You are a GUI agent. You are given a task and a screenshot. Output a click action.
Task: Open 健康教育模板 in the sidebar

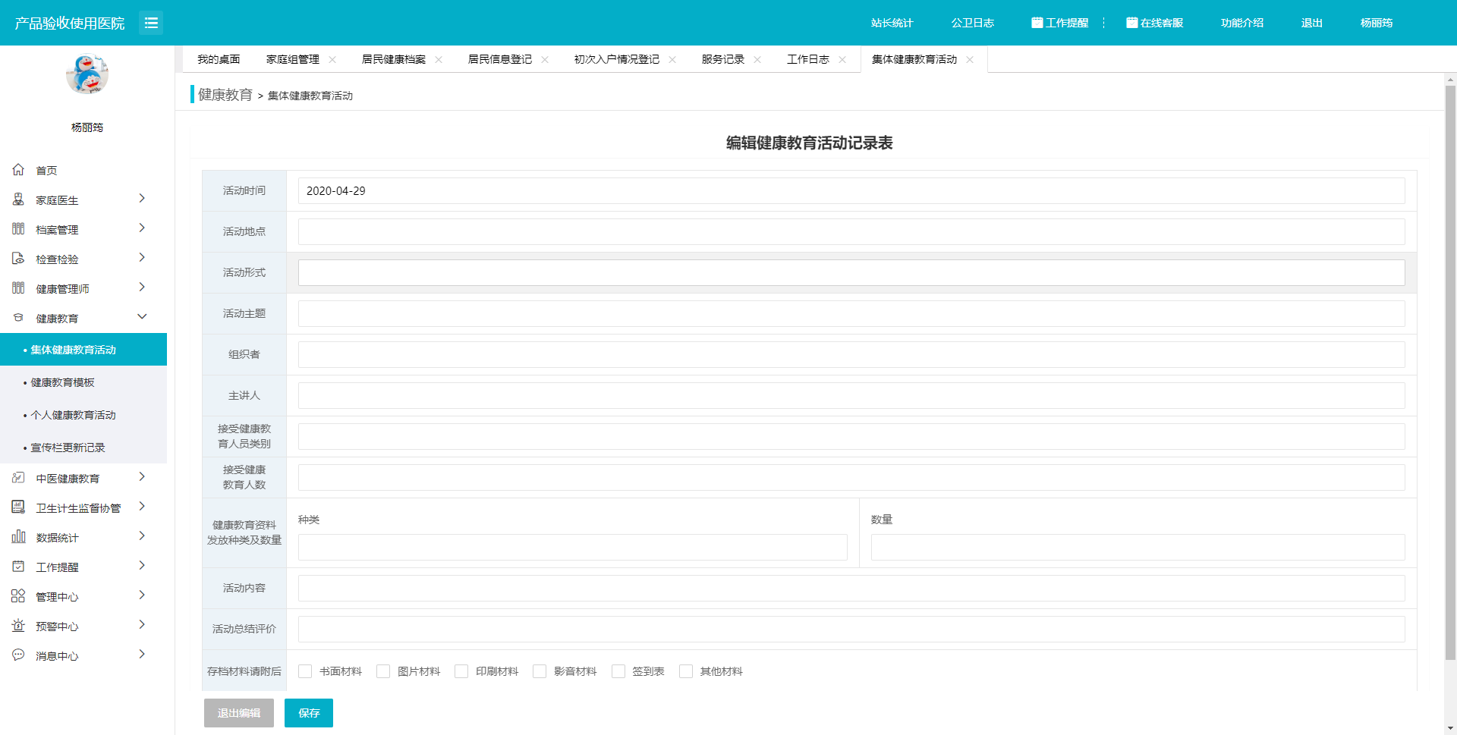[x=63, y=382]
